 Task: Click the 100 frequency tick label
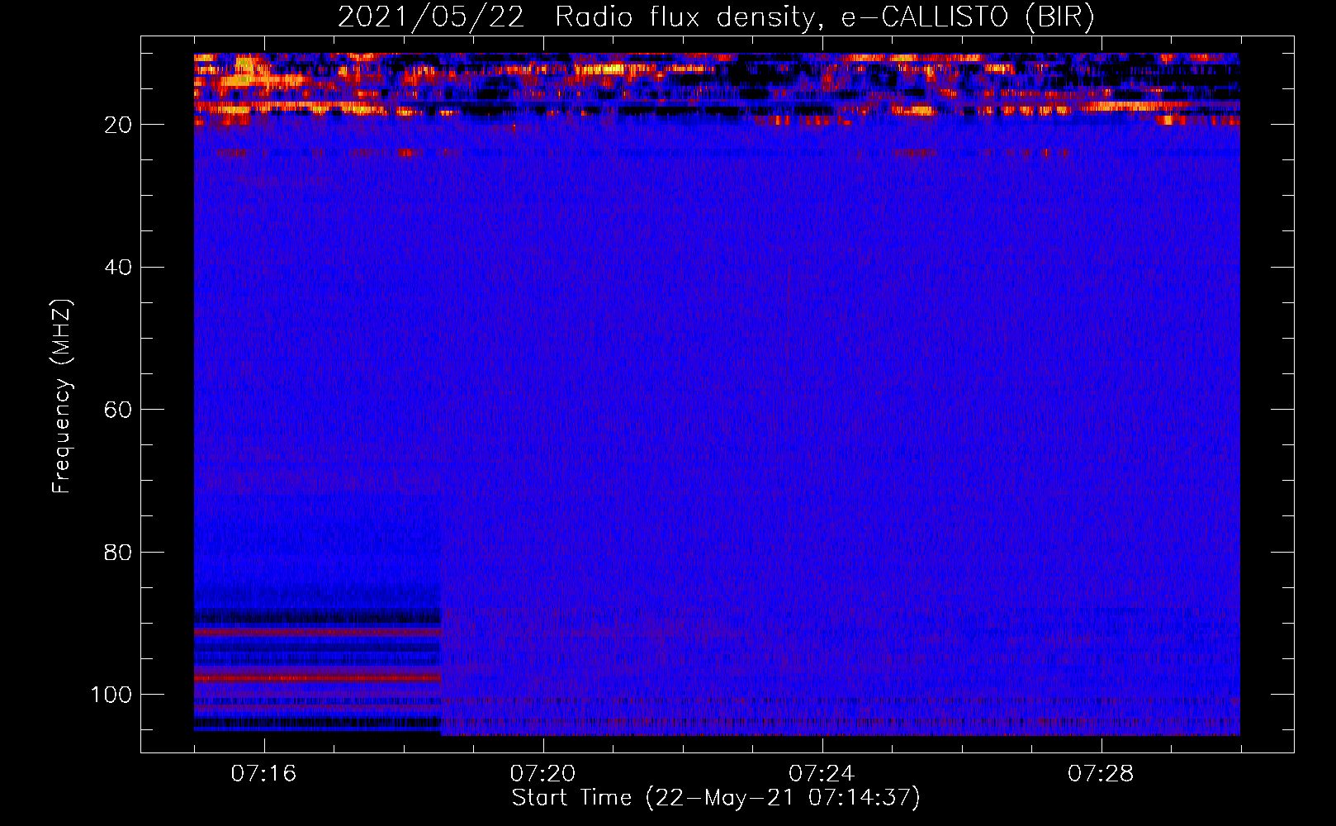click(x=111, y=695)
